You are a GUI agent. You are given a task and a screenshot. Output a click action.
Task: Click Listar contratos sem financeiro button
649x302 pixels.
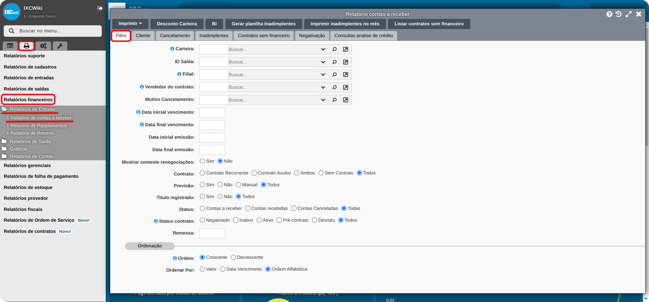(x=429, y=24)
